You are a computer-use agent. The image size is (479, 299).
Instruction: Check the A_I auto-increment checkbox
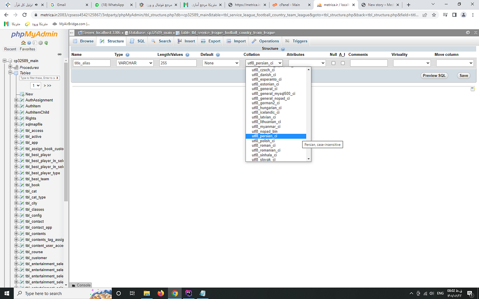342,63
